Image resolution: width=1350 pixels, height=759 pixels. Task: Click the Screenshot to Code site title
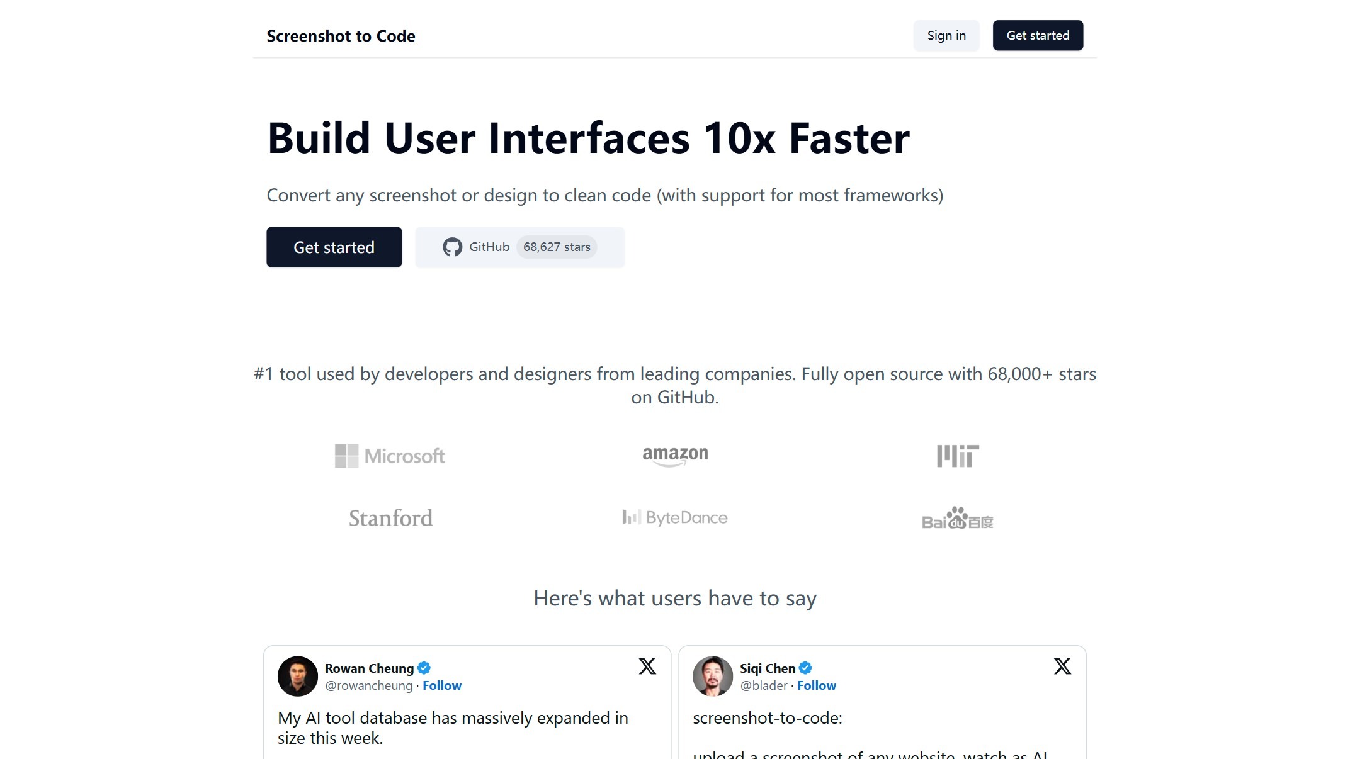[x=341, y=36]
